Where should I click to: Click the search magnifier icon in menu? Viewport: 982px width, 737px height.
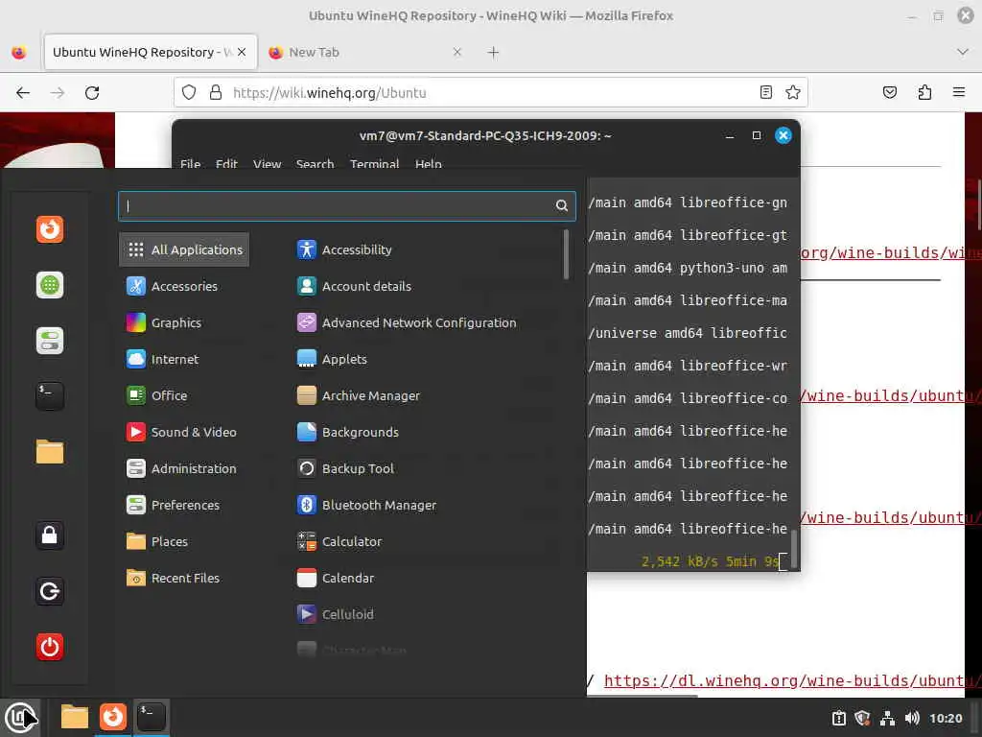[x=562, y=205]
